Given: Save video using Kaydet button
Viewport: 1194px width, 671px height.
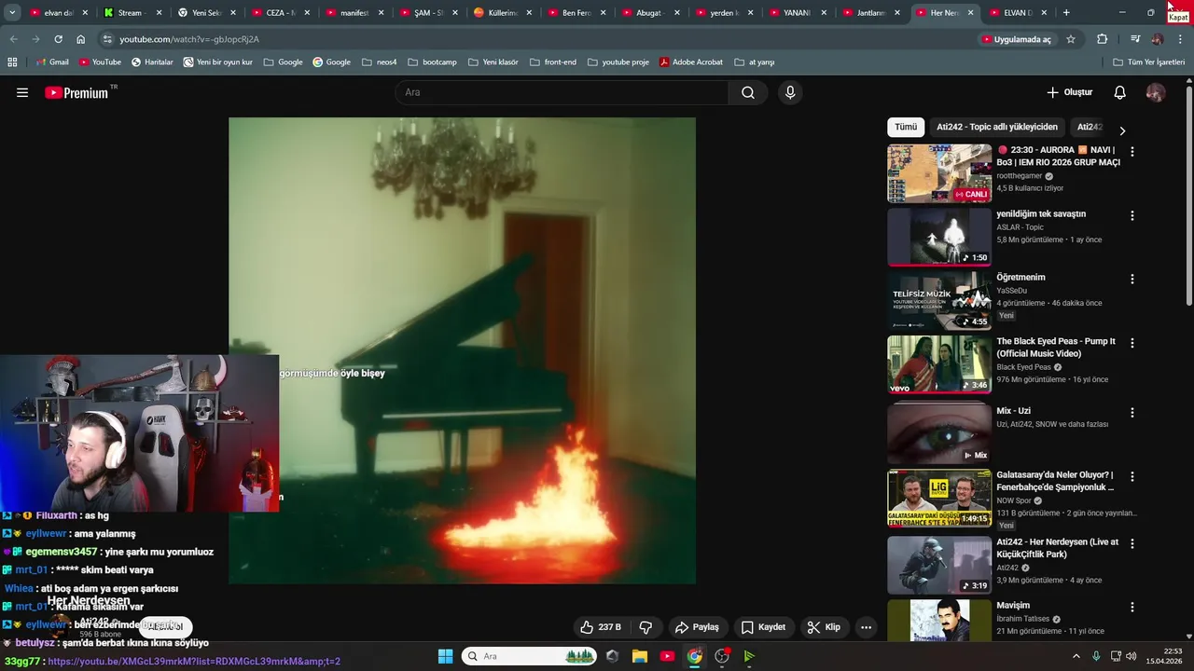Looking at the screenshot, I should coord(763,627).
